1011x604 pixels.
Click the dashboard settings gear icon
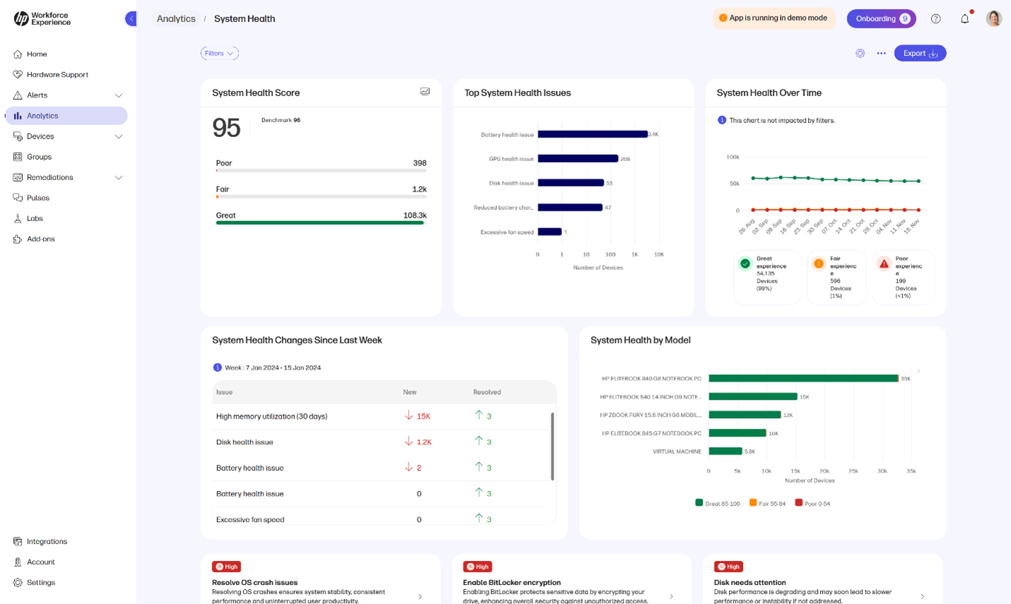pyautogui.click(x=860, y=54)
